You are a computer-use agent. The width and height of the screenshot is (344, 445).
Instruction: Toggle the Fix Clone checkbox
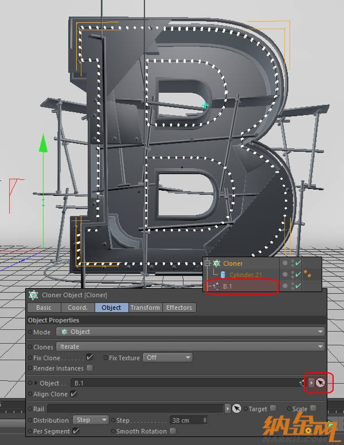pyautogui.click(x=89, y=357)
